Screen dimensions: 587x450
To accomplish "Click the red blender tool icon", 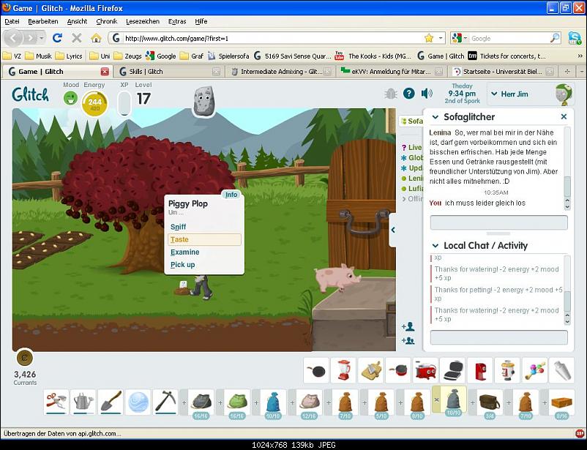I will click(343, 370).
